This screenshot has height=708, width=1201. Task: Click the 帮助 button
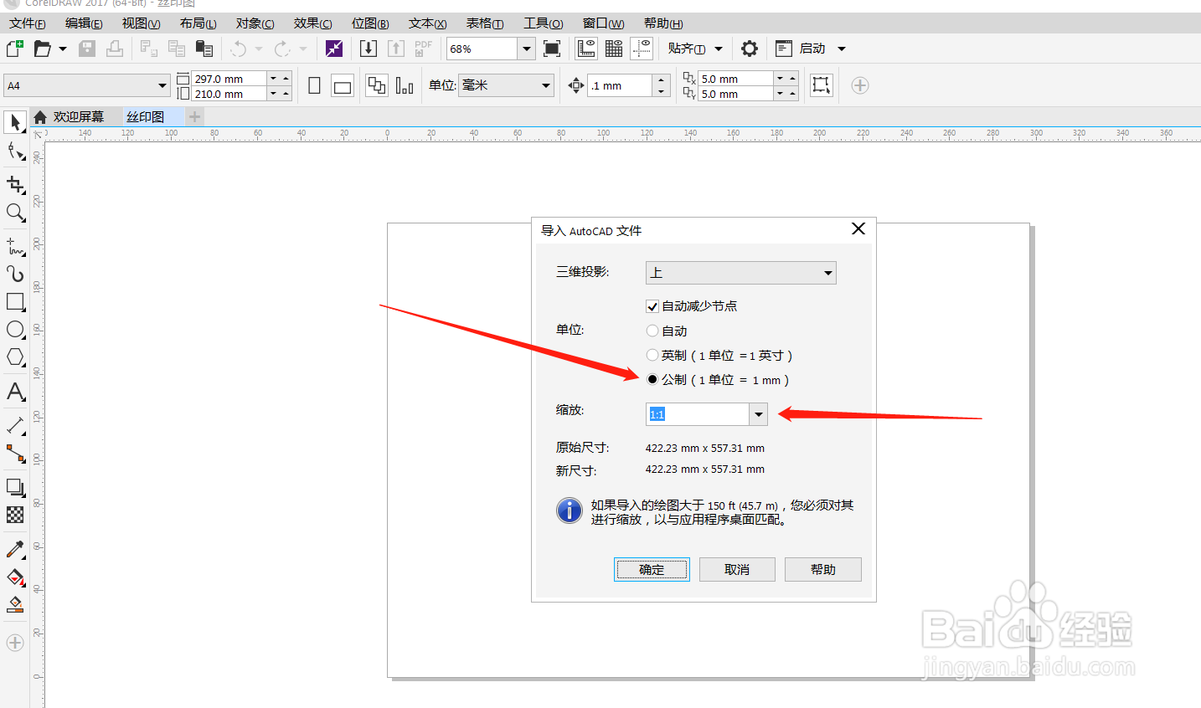coord(823,569)
